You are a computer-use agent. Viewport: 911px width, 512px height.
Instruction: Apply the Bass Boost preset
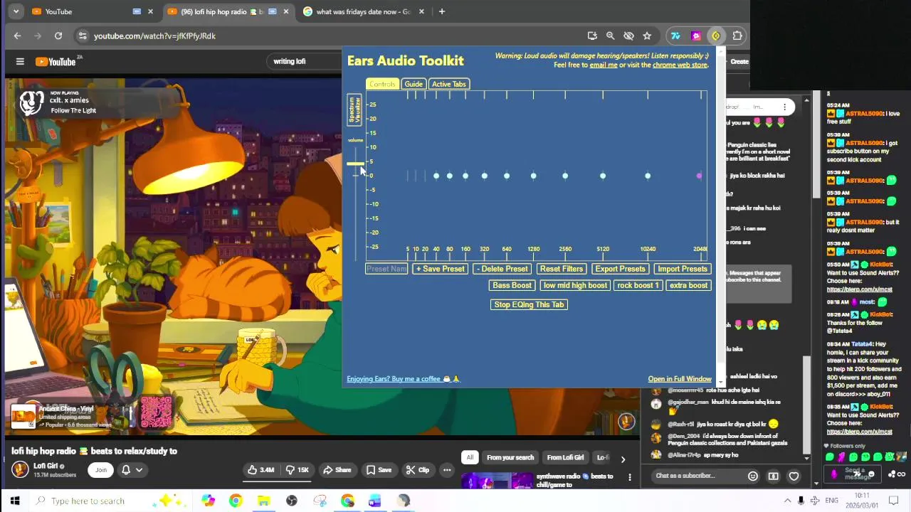pos(512,285)
